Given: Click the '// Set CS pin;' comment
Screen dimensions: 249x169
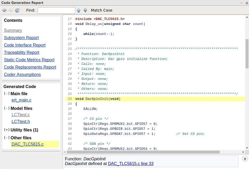Looking at the screenshot, I should pyautogui.click(x=190, y=134).
